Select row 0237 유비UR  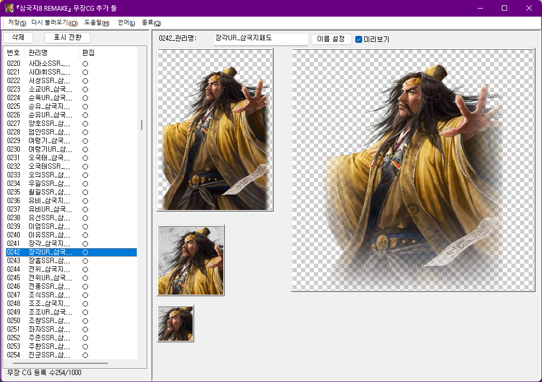pos(71,209)
